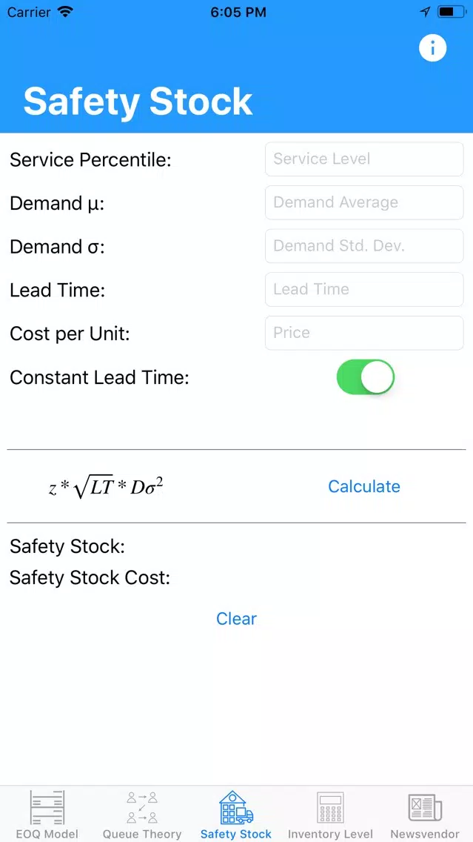Toggle the Constant Lead Time switch
The height and width of the screenshot is (842, 473).
pyautogui.click(x=365, y=377)
